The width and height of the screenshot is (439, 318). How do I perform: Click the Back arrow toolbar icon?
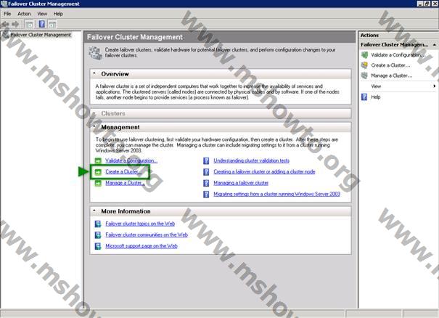[5, 25]
